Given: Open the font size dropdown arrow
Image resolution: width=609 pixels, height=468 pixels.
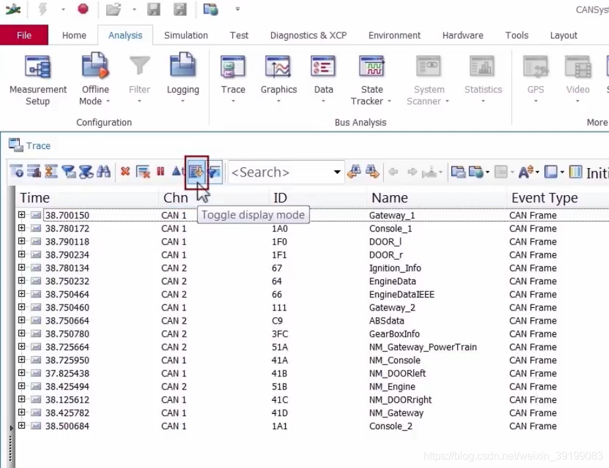Looking at the screenshot, I should point(538,172).
